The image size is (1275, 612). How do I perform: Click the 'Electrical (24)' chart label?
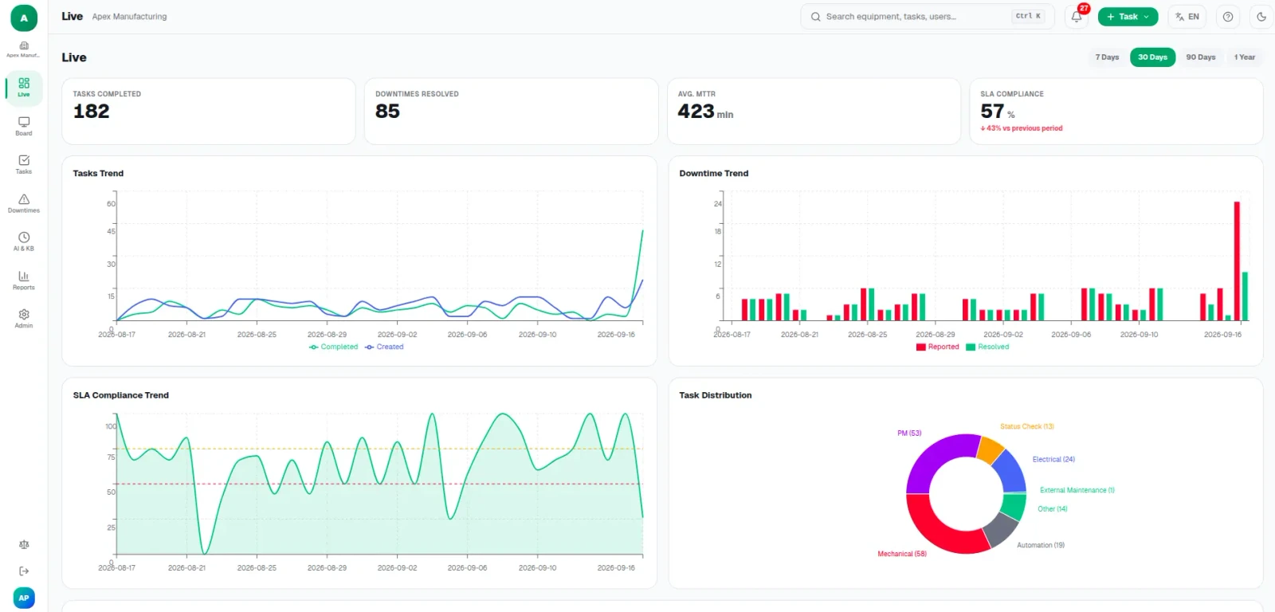[x=1053, y=460]
